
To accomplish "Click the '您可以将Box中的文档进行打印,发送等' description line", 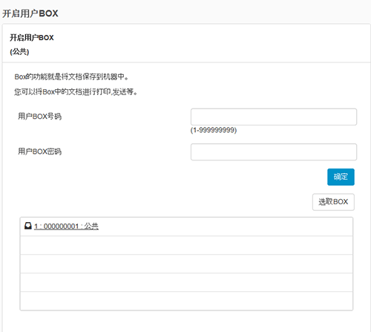I will [76, 92].
